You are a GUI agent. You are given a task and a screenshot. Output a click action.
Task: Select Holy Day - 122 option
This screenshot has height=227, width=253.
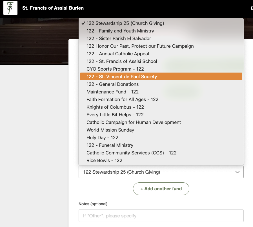pyautogui.click(x=161, y=137)
